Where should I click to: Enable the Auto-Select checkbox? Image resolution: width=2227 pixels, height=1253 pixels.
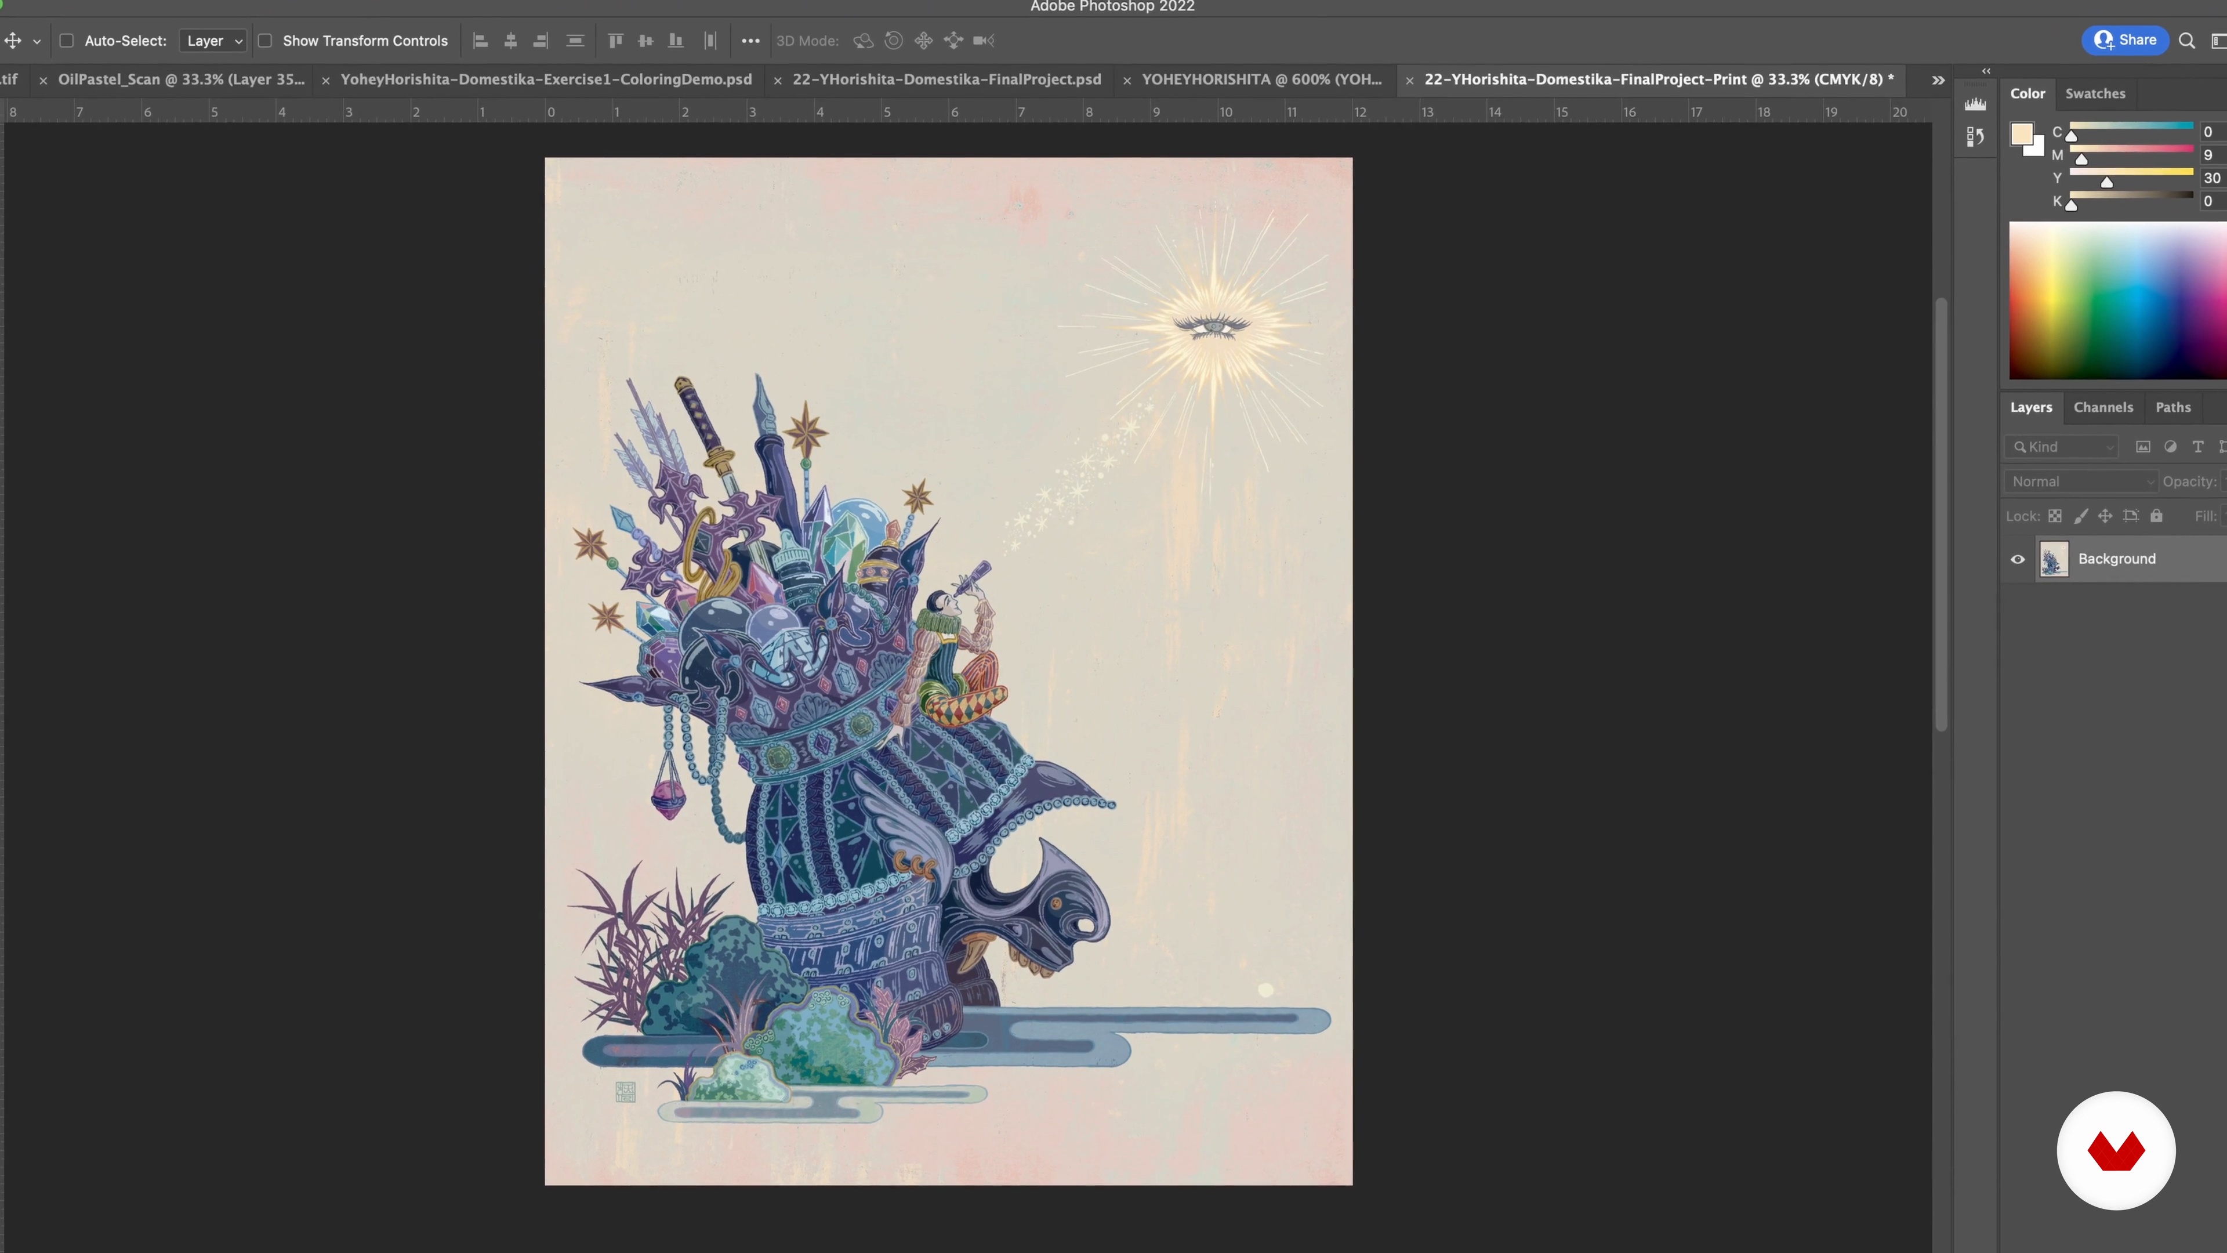[67, 41]
